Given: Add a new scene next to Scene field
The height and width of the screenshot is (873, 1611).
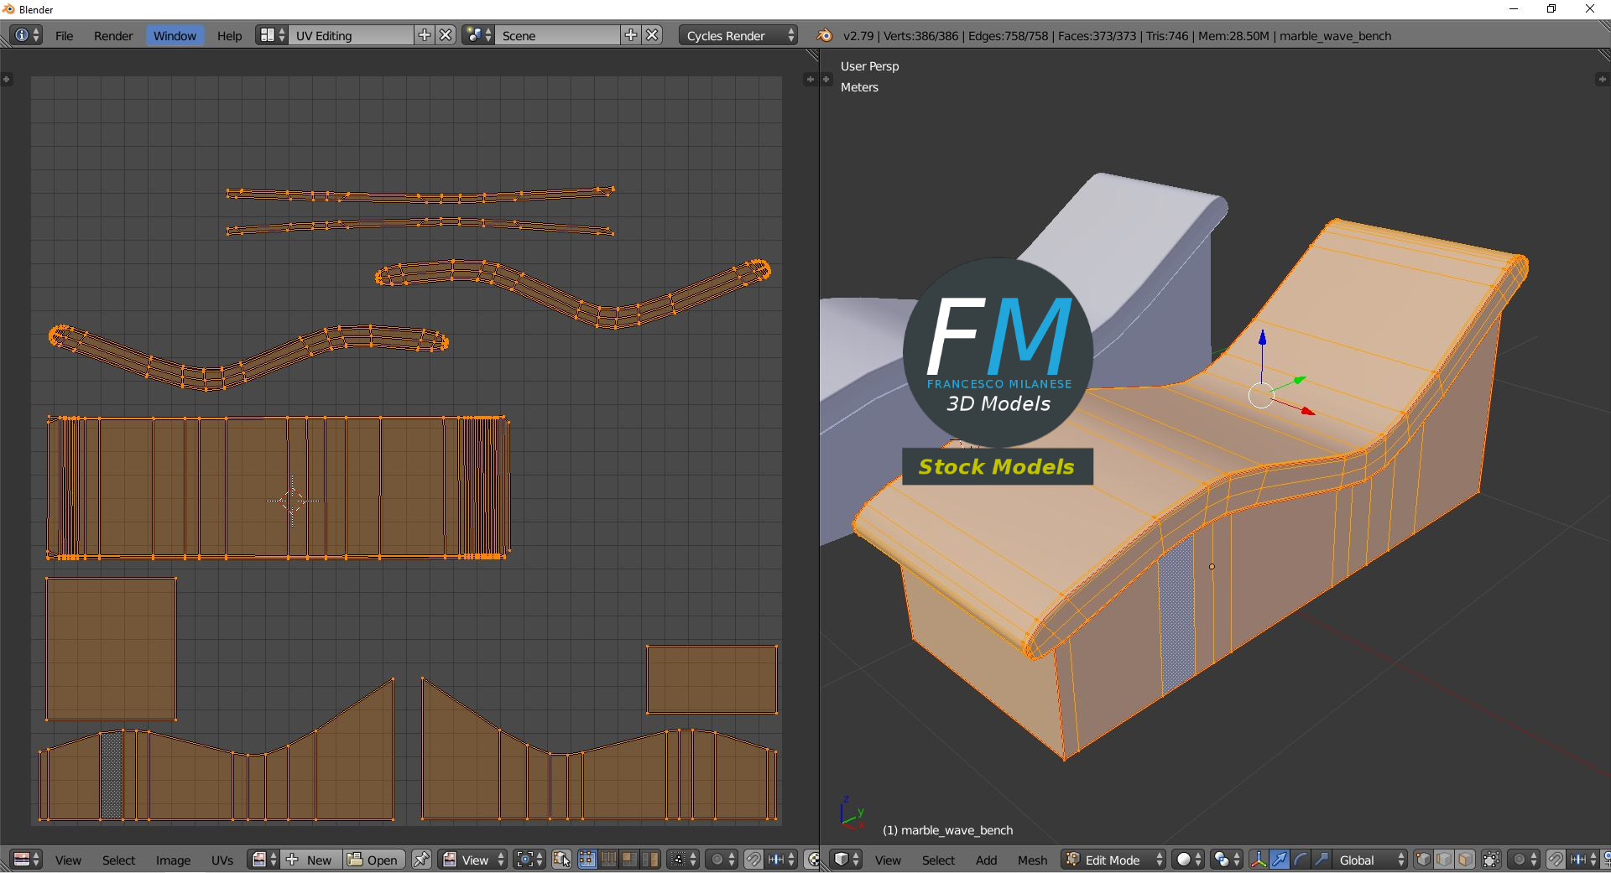Looking at the screenshot, I should (631, 35).
